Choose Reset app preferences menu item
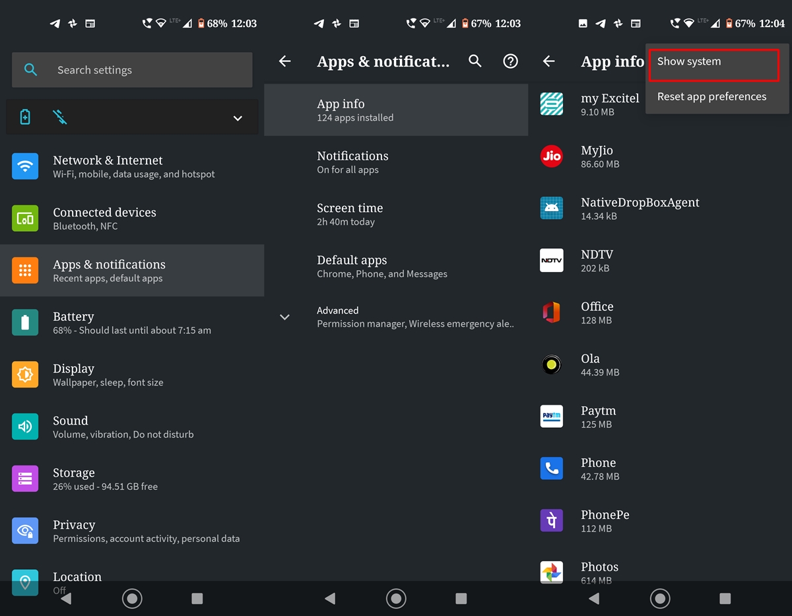The height and width of the screenshot is (616, 792). (711, 96)
